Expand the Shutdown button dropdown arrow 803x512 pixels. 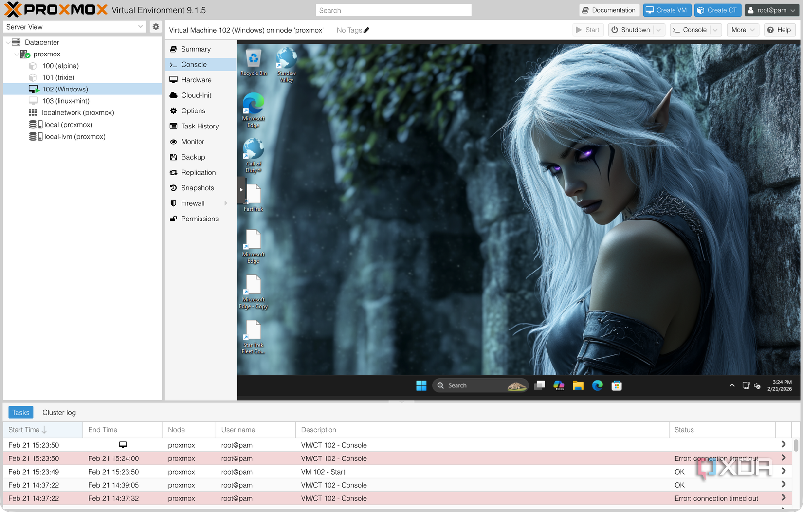(x=659, y=30)
